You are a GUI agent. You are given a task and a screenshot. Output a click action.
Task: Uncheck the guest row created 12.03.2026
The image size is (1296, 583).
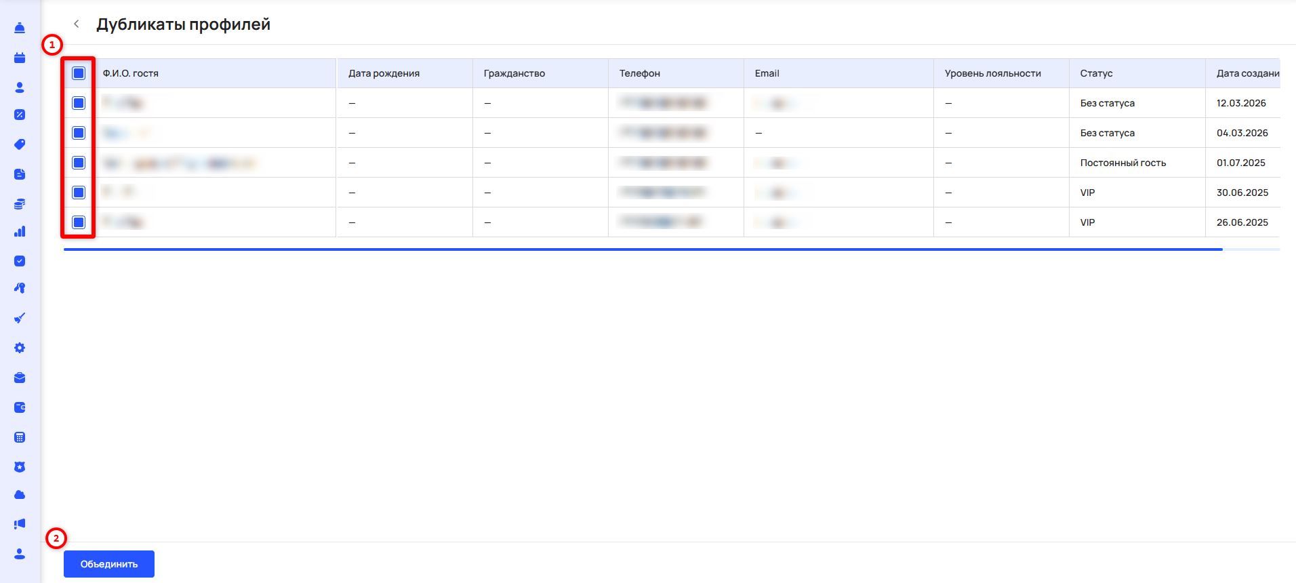(79, 103)
